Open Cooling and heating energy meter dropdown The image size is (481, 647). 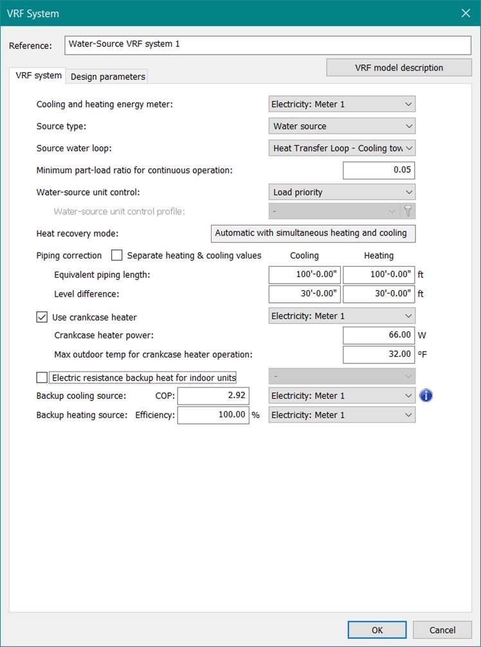pyautogui.click(x=341, y=104)
